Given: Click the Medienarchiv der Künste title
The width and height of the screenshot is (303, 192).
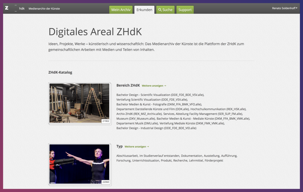Looking at the screenshot, I should click(x=44, y=9).
